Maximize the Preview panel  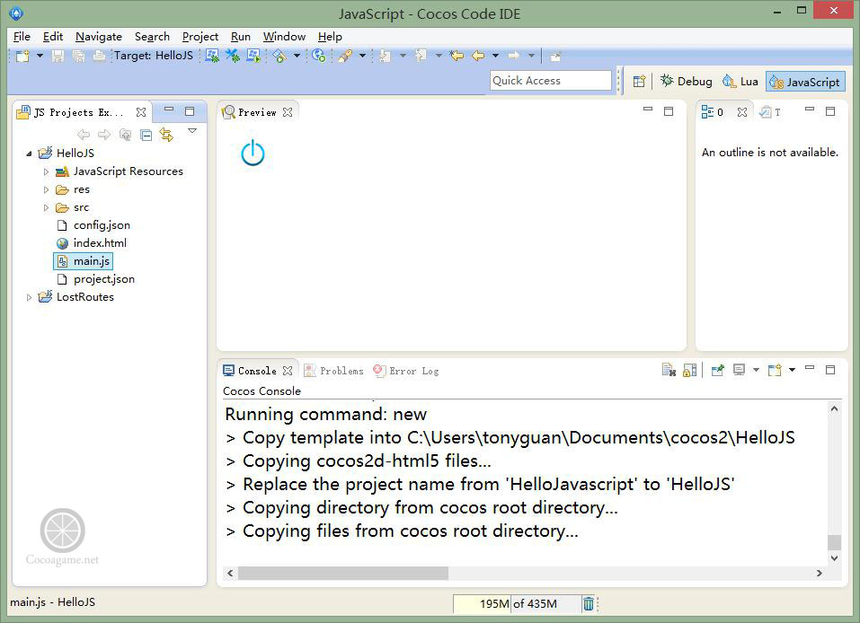pos(669,111)
